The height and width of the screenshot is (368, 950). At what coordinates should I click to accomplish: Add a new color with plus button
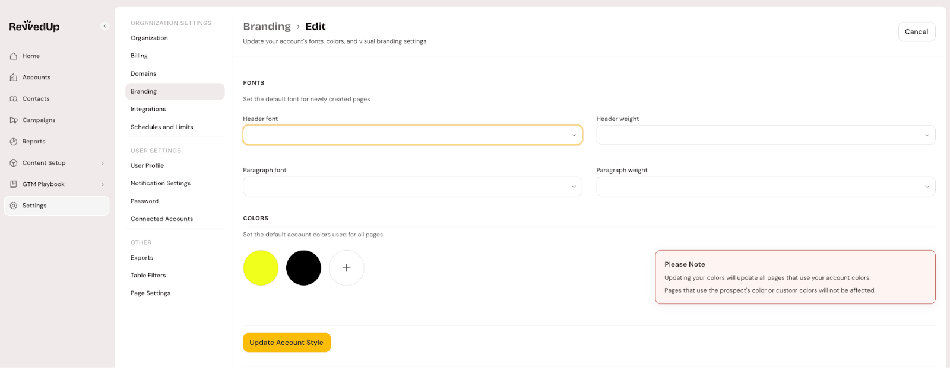346,268
